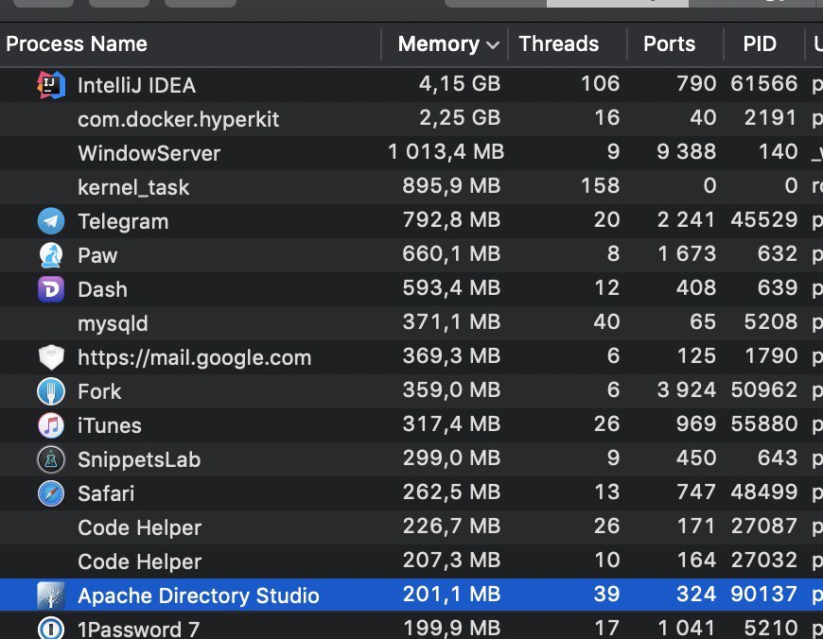823x639 pixels.
Task: Click the IntelliJ IDEA app icon
Action: point(51,85)
